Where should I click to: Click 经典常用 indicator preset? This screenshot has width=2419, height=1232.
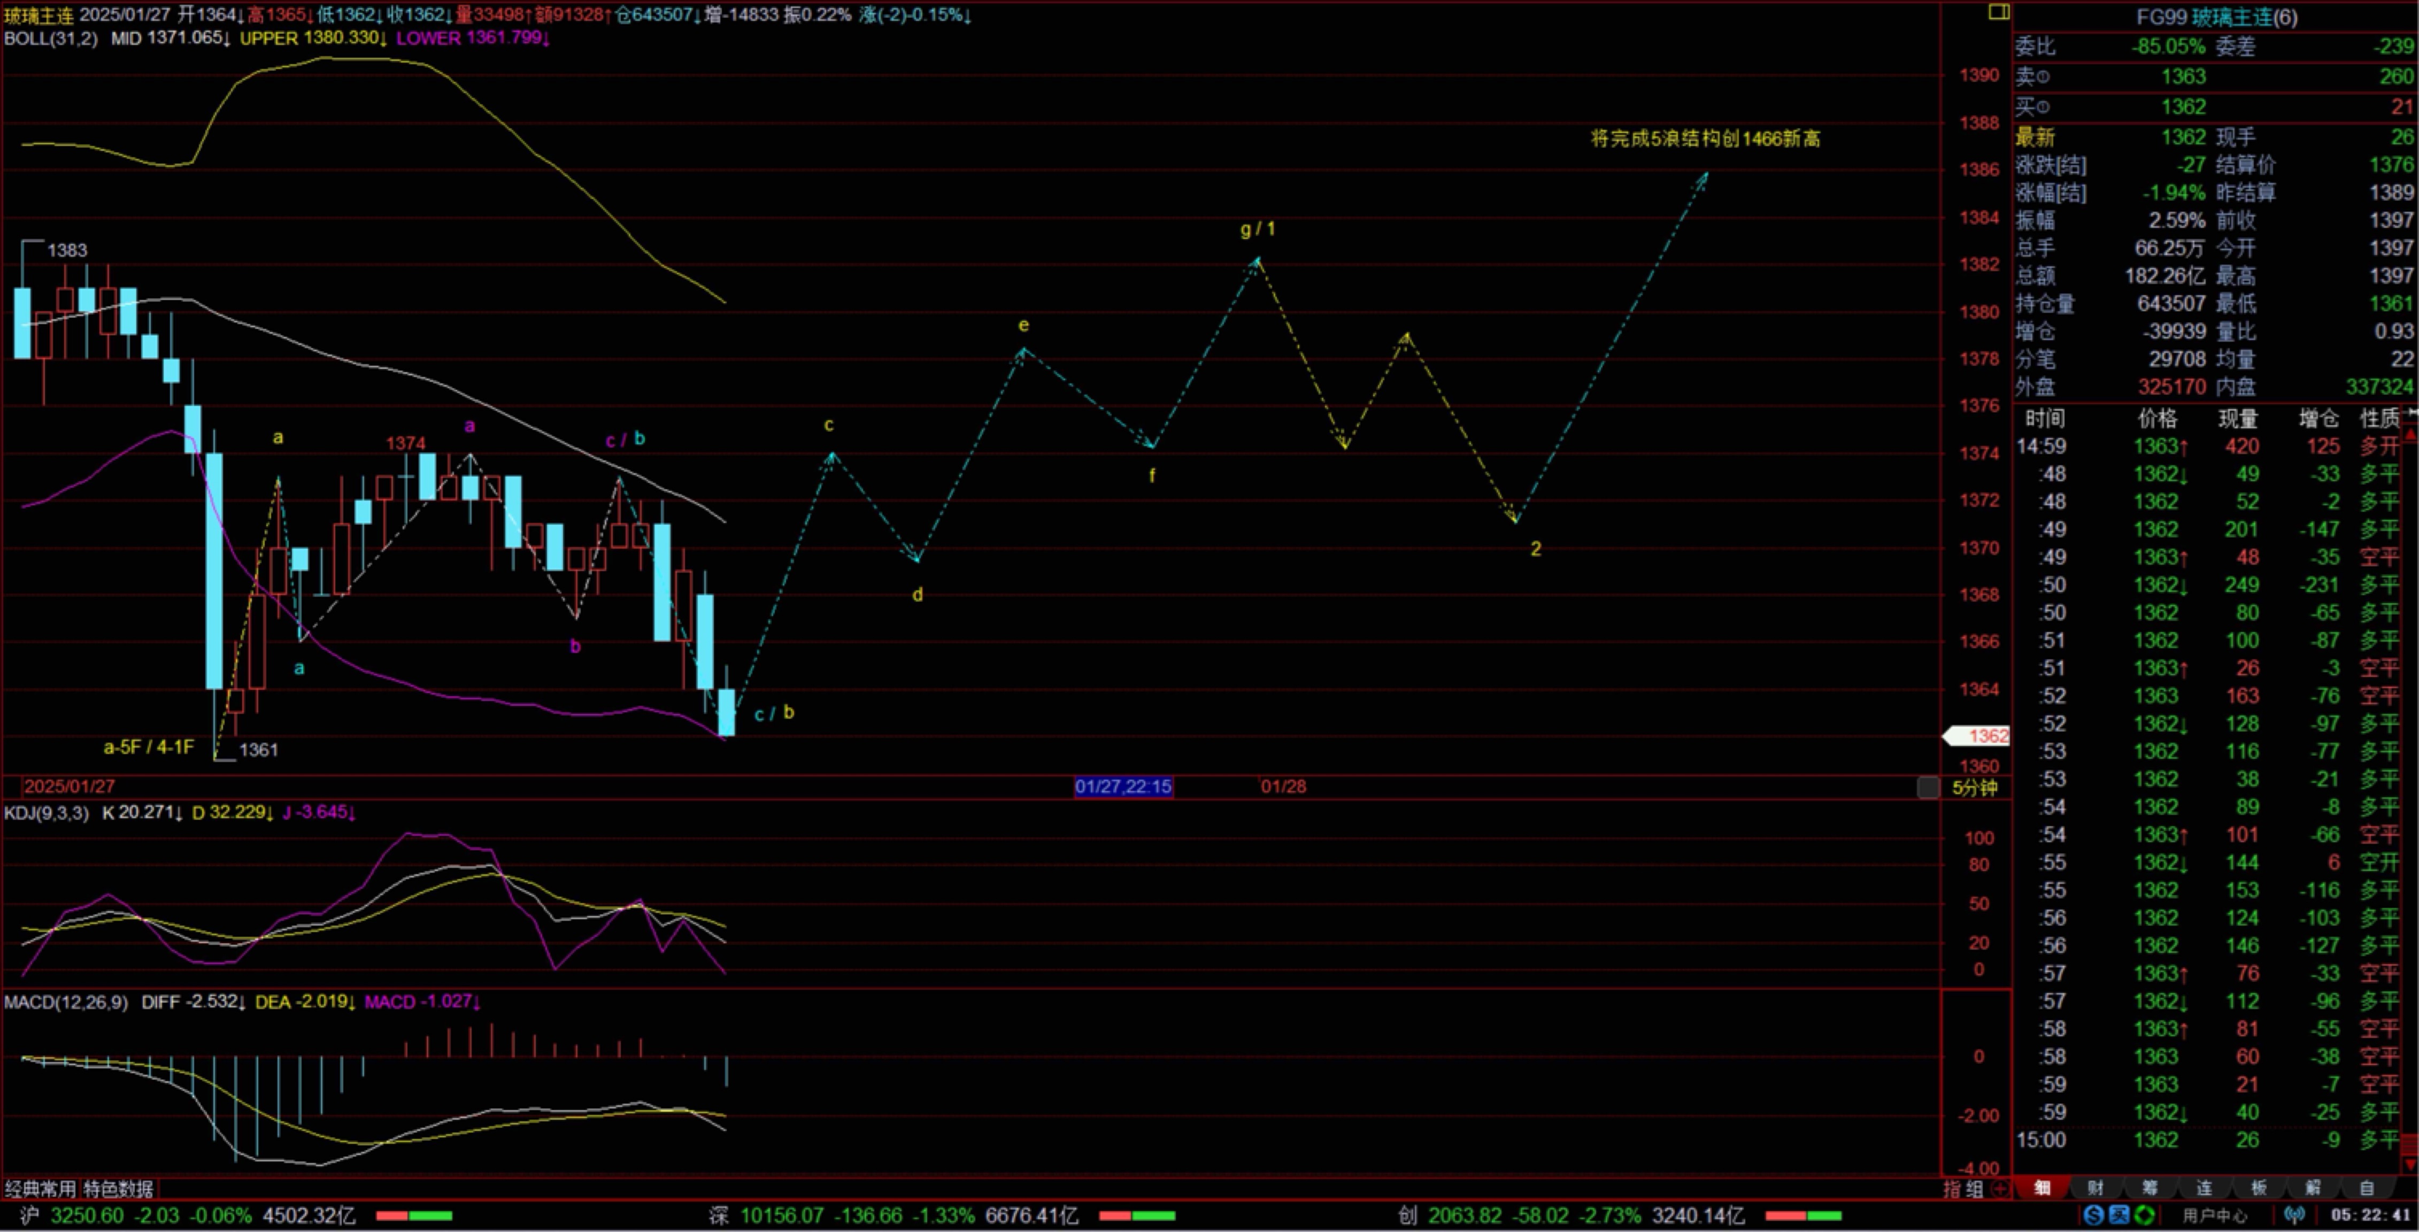tap(40, 1189)
